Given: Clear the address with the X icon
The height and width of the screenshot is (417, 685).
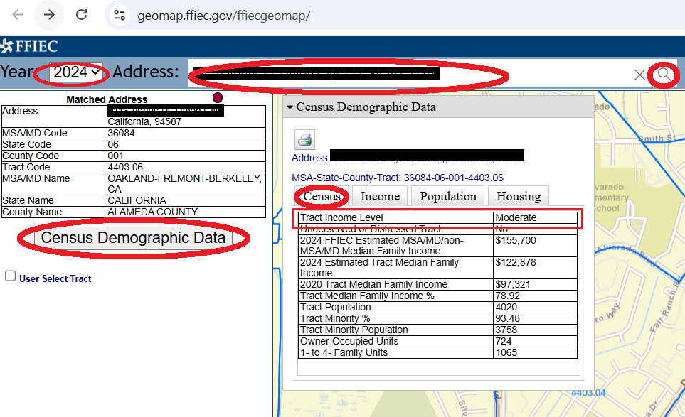Looking at the screenshot, I should (639, 75).
